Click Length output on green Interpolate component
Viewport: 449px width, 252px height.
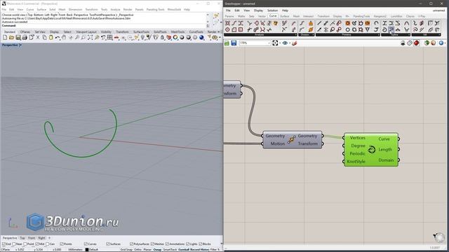385,149
